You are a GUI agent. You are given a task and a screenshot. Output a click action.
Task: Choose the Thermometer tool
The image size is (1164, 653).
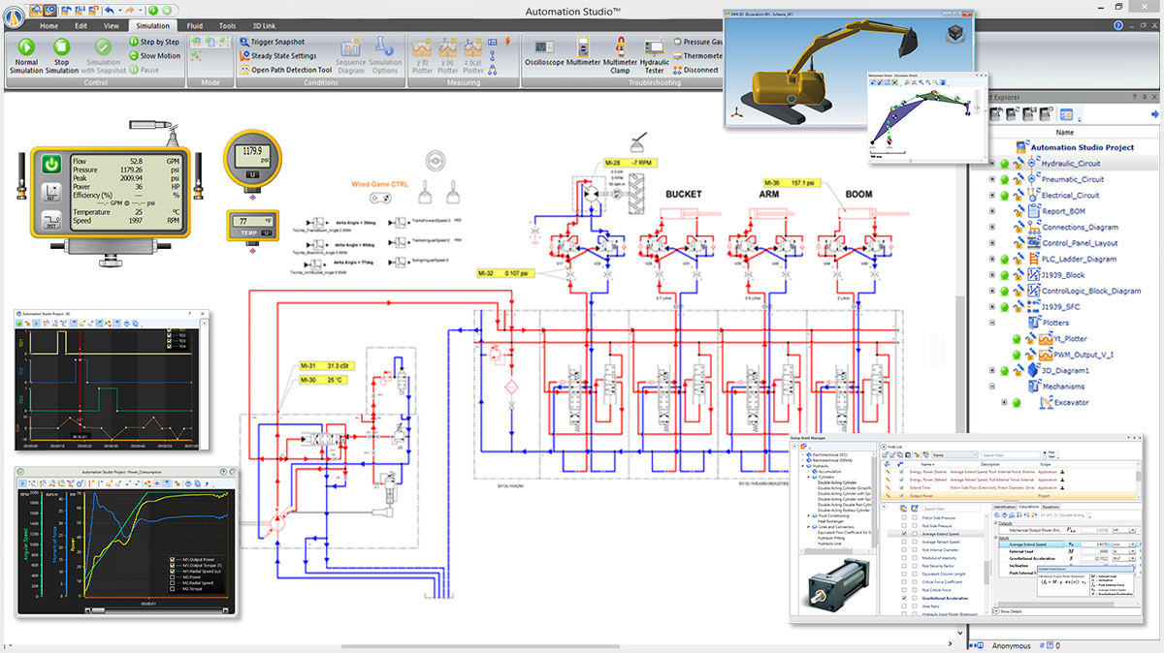(696, 55)
